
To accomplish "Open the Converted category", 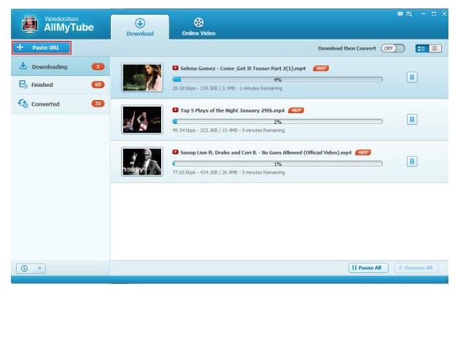I will 61,104.
